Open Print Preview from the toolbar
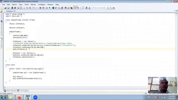This screenshot has width=178, height=100. [x=18, y=8]
